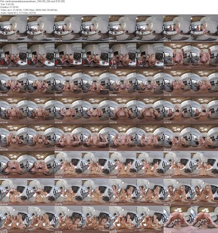Open the thumbnail stamped 00:09:08
Screen dimensions: 218x233
27,55
